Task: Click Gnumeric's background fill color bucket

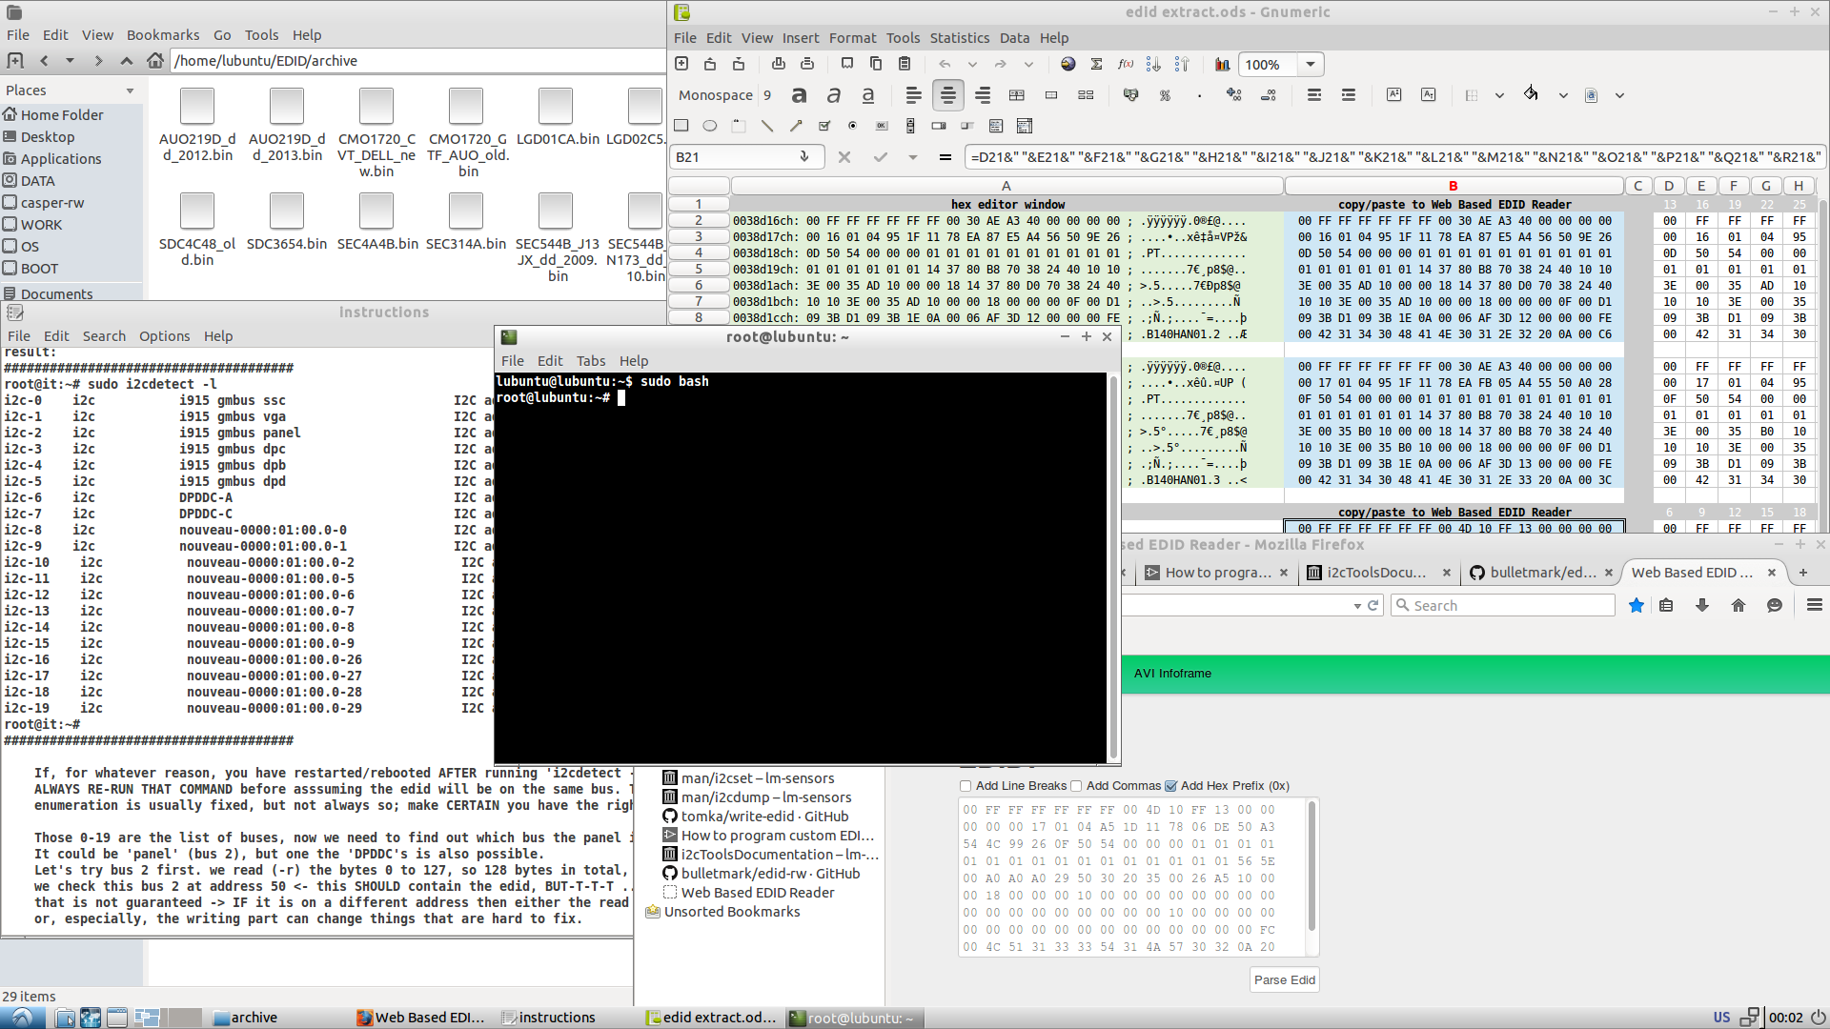Action: click(x=1531, y=93)
